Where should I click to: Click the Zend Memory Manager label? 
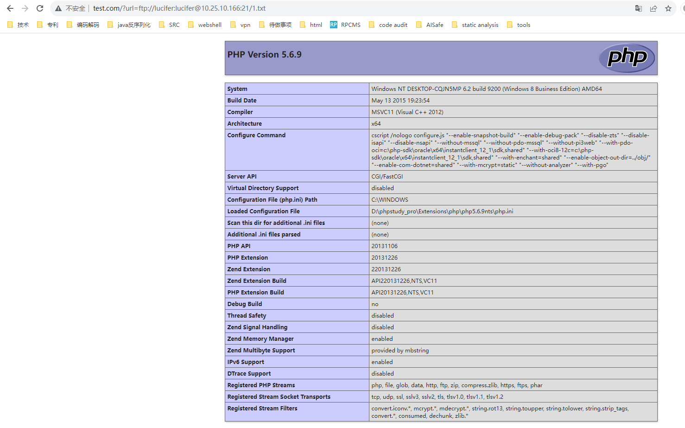pos(260,339)
